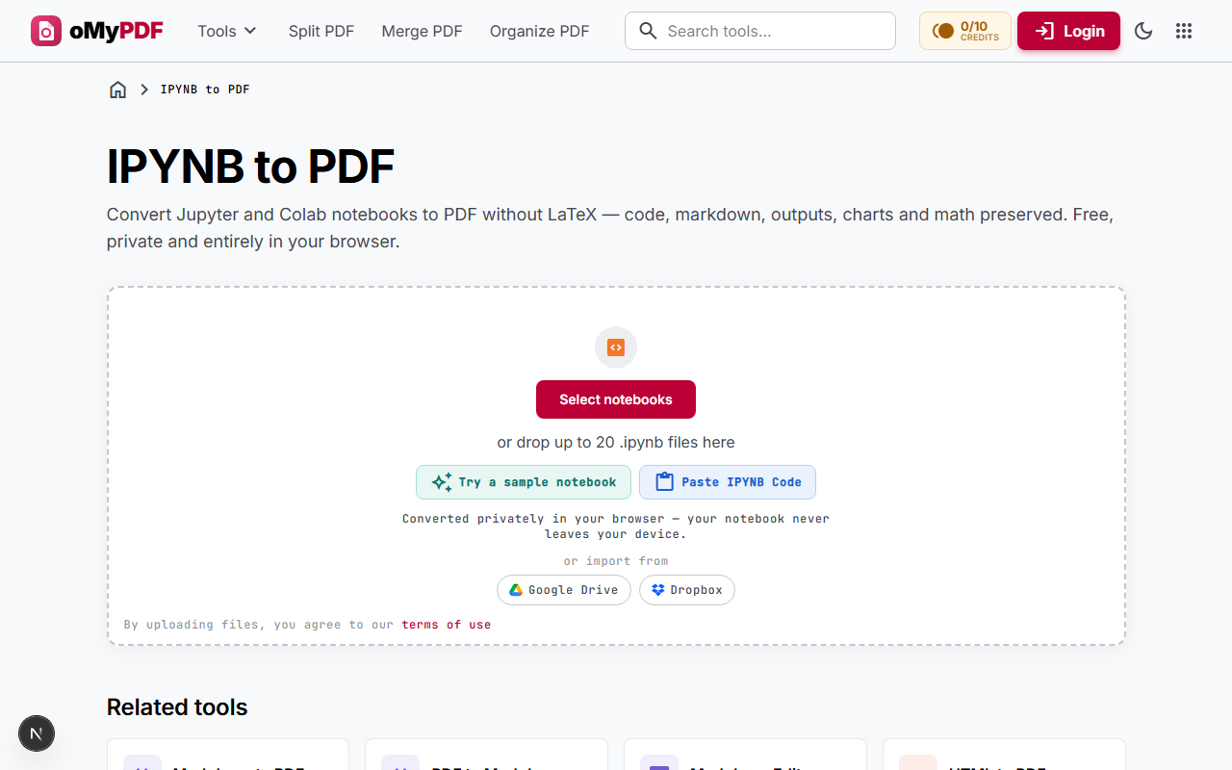Open the Tools dropdown menu
This screenshot has width=1232, height=770.
tap(227, 31)
